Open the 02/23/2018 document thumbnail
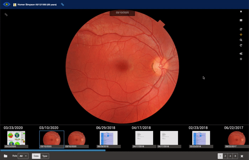This screenshot has height=160, width=249. 201,139
